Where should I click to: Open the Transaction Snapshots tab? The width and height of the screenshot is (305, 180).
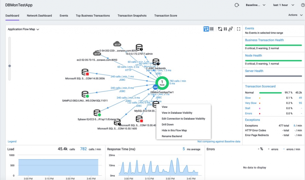pyautogui.click(x=132, y=16)
